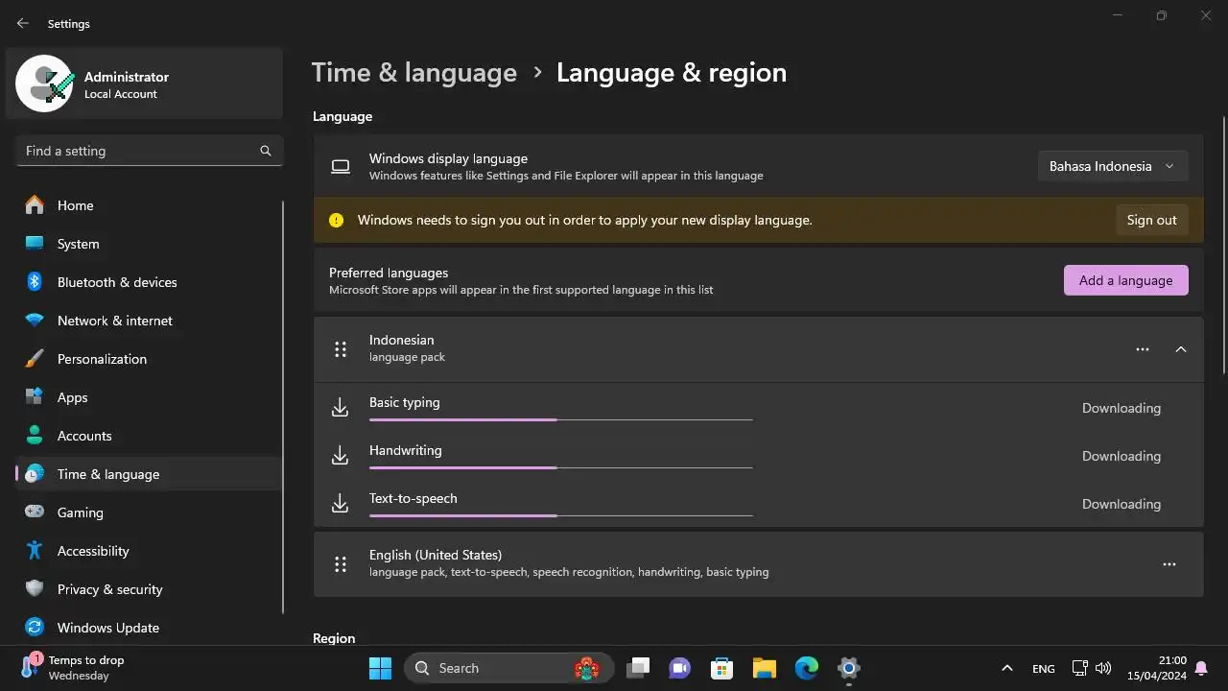This screenshot has width=1228, height=691.
Task: Click the Time & language breadcrumb
Action: click(x=414, y=73)
